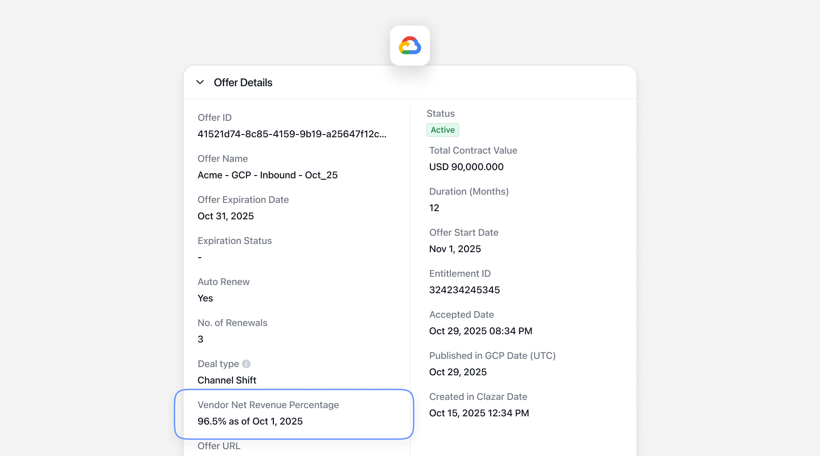The height and width of the screenshot is (456, 820).
Task: Click the Accepted Date label
Action: coord(461,315)
